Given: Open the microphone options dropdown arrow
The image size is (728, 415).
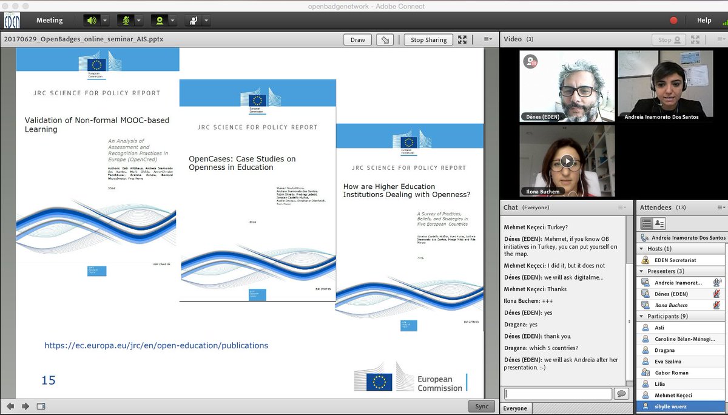Looking at the screenshot, I should click(x=138, y=20).
